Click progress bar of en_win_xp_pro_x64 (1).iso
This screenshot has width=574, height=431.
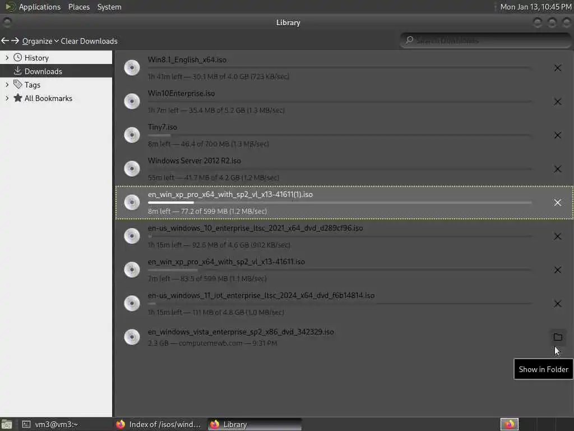pyautogui.click(x=340, y=202)
